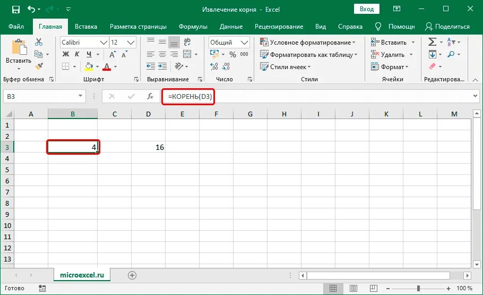The height and width of the screenshot is (295, 483).
Task: Undo the last action
Action: click(x=31, y=9)
